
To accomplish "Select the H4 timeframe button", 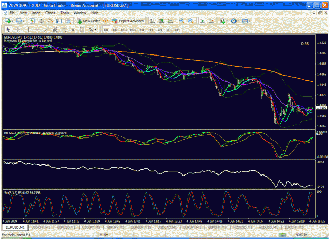I will pos(151,30).
